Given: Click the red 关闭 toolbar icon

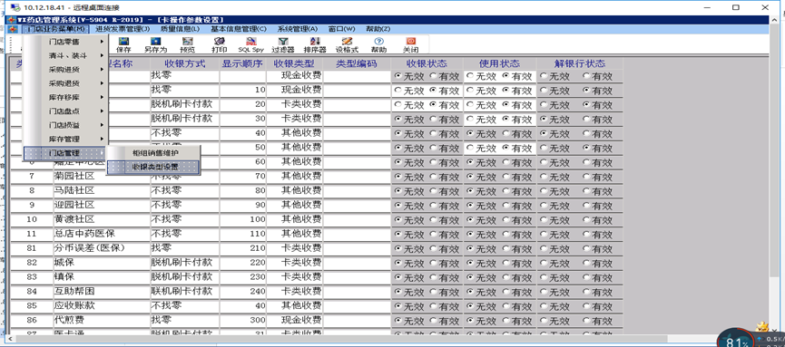Looking at the screenshot, I should (x=410, y=45).
